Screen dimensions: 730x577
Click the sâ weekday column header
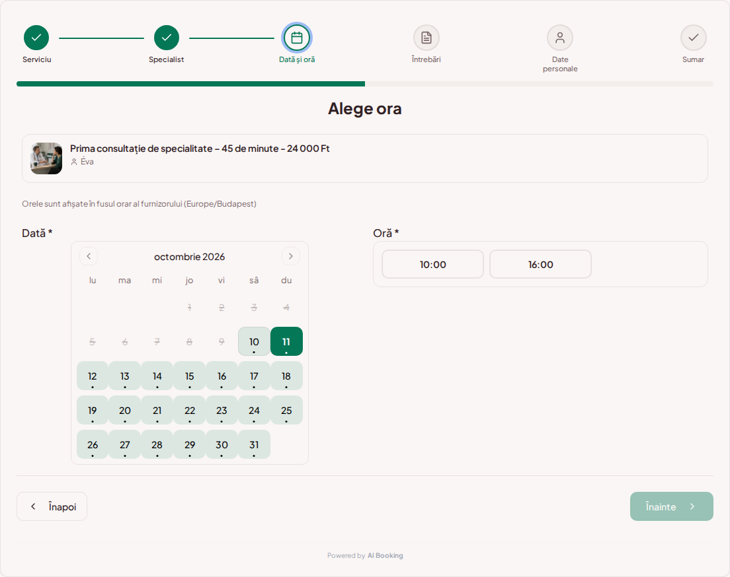pyautogui.click(x=254, y=281)
